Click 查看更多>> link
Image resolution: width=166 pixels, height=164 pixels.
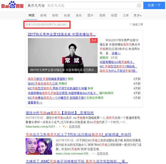[x=35, y=102]
